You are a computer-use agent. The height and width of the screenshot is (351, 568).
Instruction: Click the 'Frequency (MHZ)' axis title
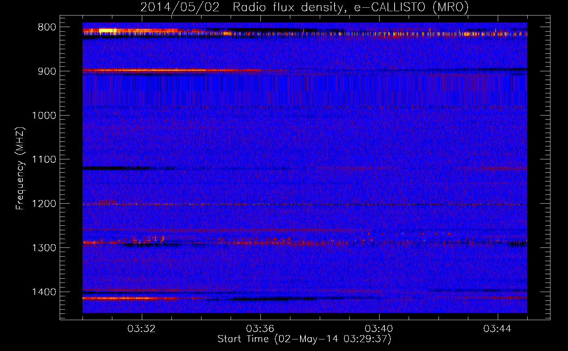[x=20, y=168]
